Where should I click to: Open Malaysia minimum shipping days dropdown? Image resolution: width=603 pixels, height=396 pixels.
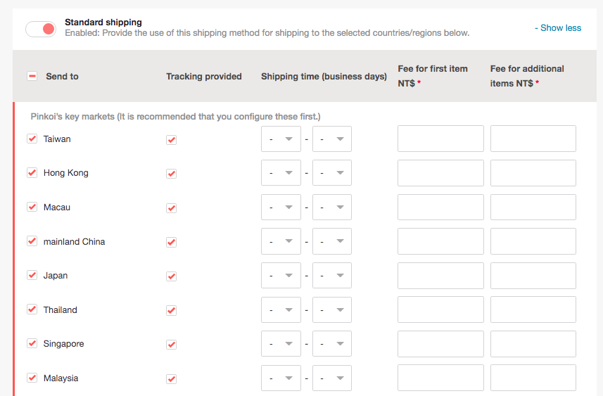281,378
